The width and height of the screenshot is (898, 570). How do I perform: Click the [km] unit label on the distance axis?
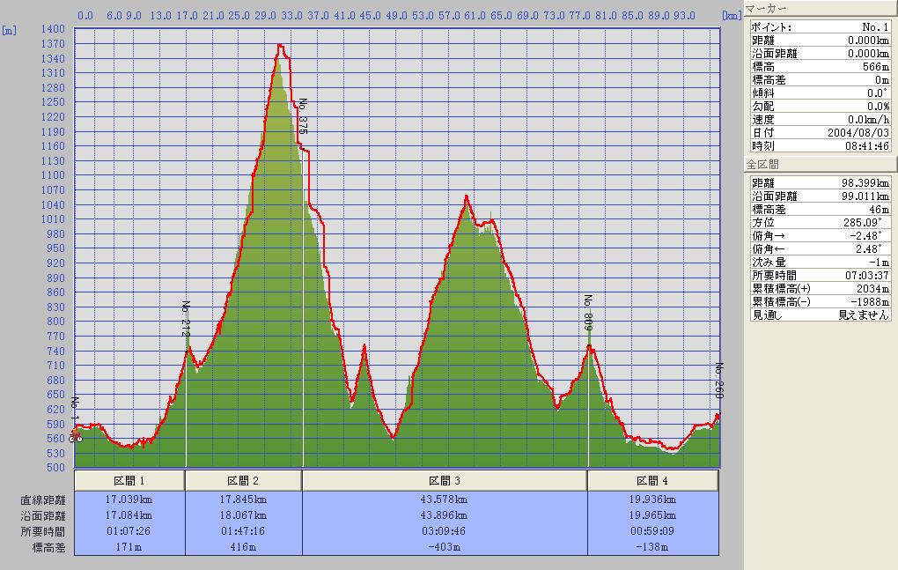[731, 15]
